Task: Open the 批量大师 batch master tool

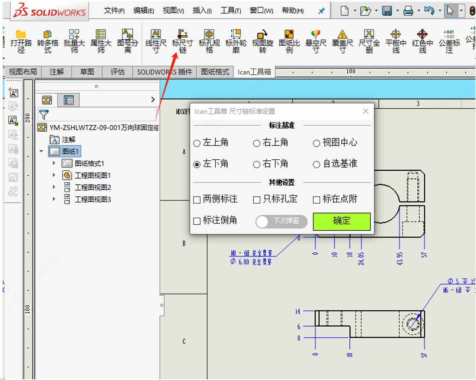Action: pyautogui.click(x=74, y=41)
